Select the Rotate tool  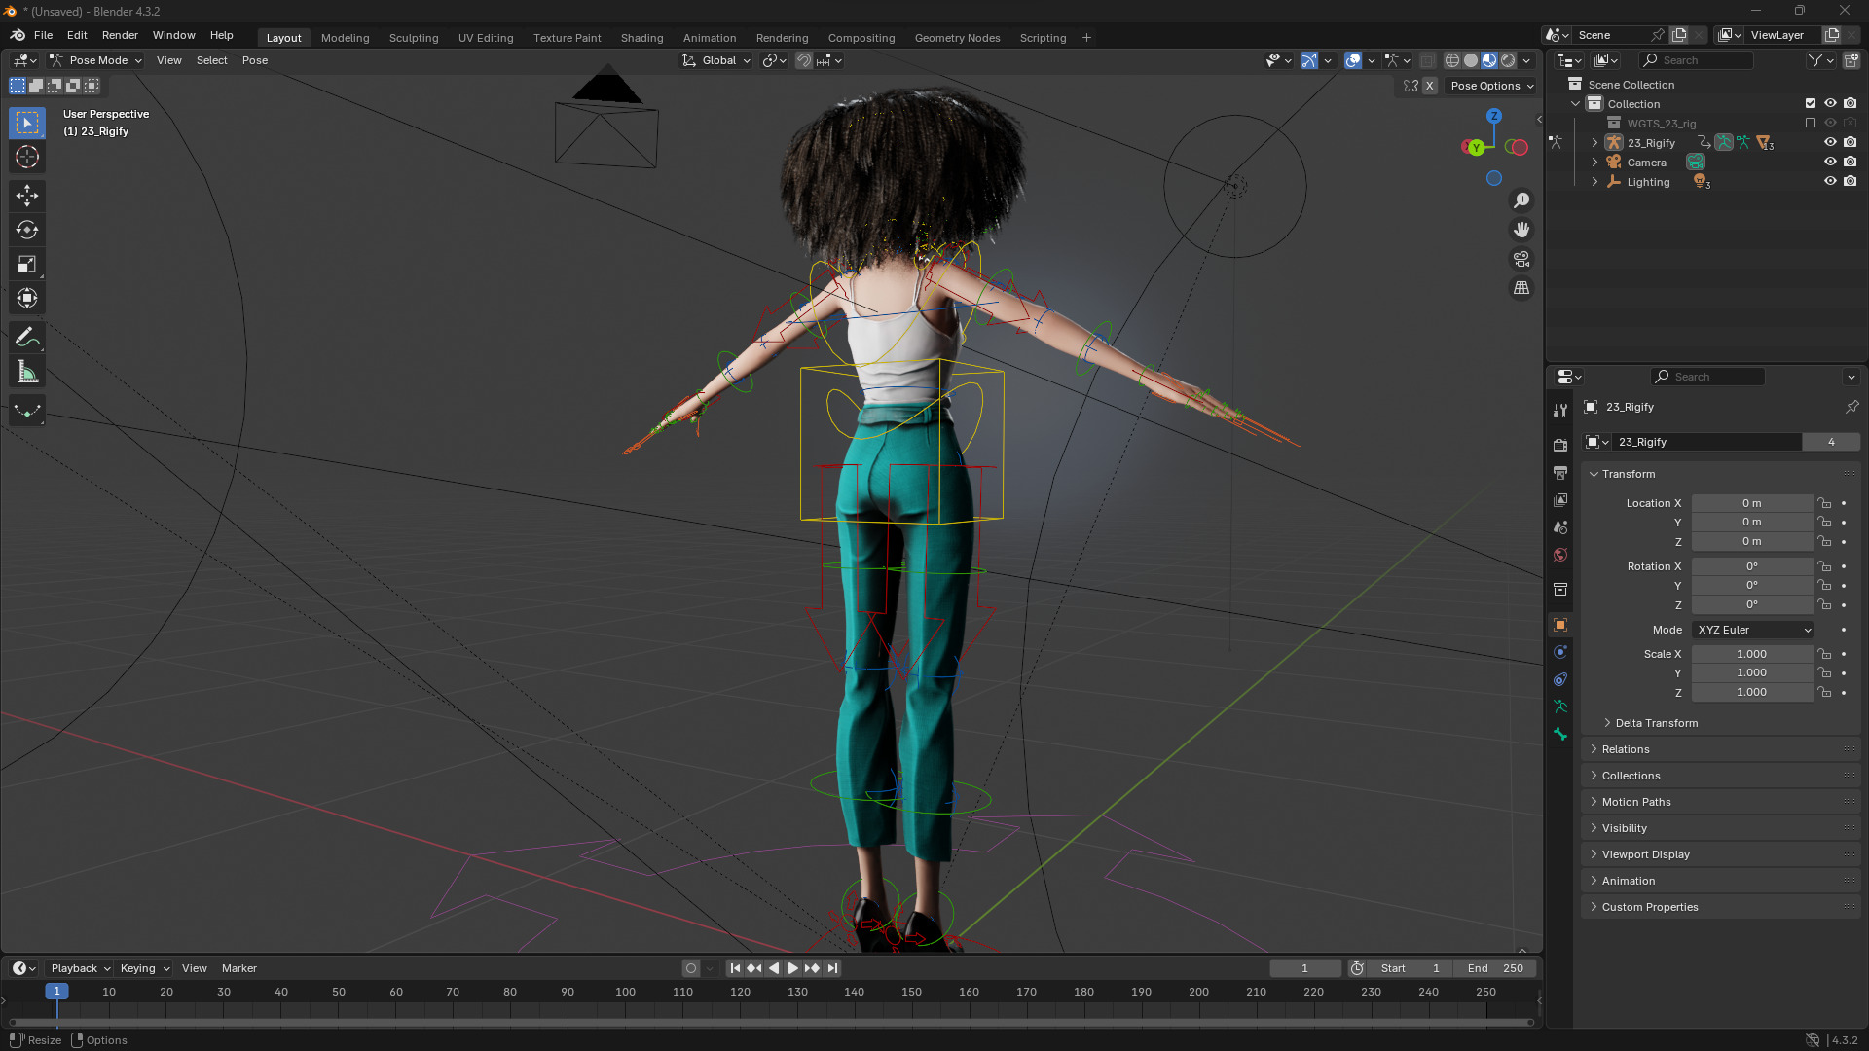pyautogui.click(x=27, y=231)
